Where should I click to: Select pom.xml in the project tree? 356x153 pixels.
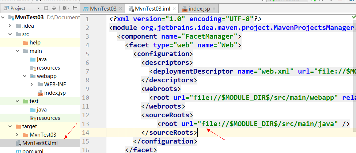(33, 151)
